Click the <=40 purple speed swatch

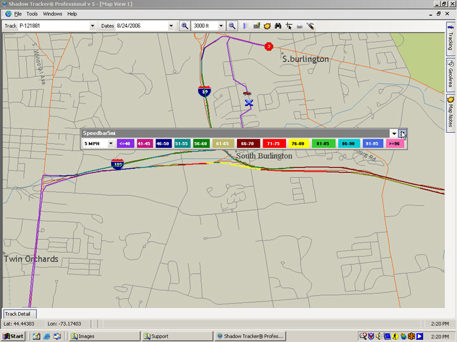125,143
